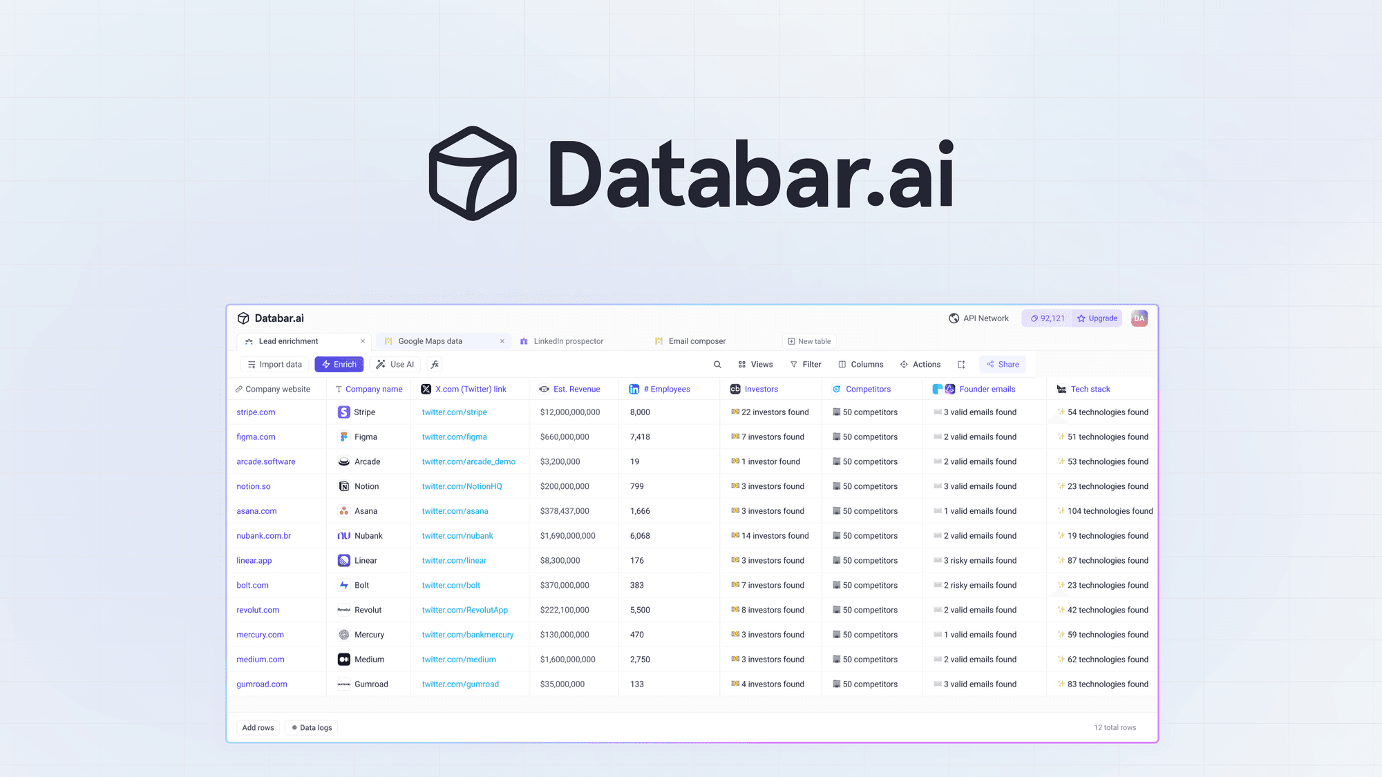Open the API Network globe icon

954,318
